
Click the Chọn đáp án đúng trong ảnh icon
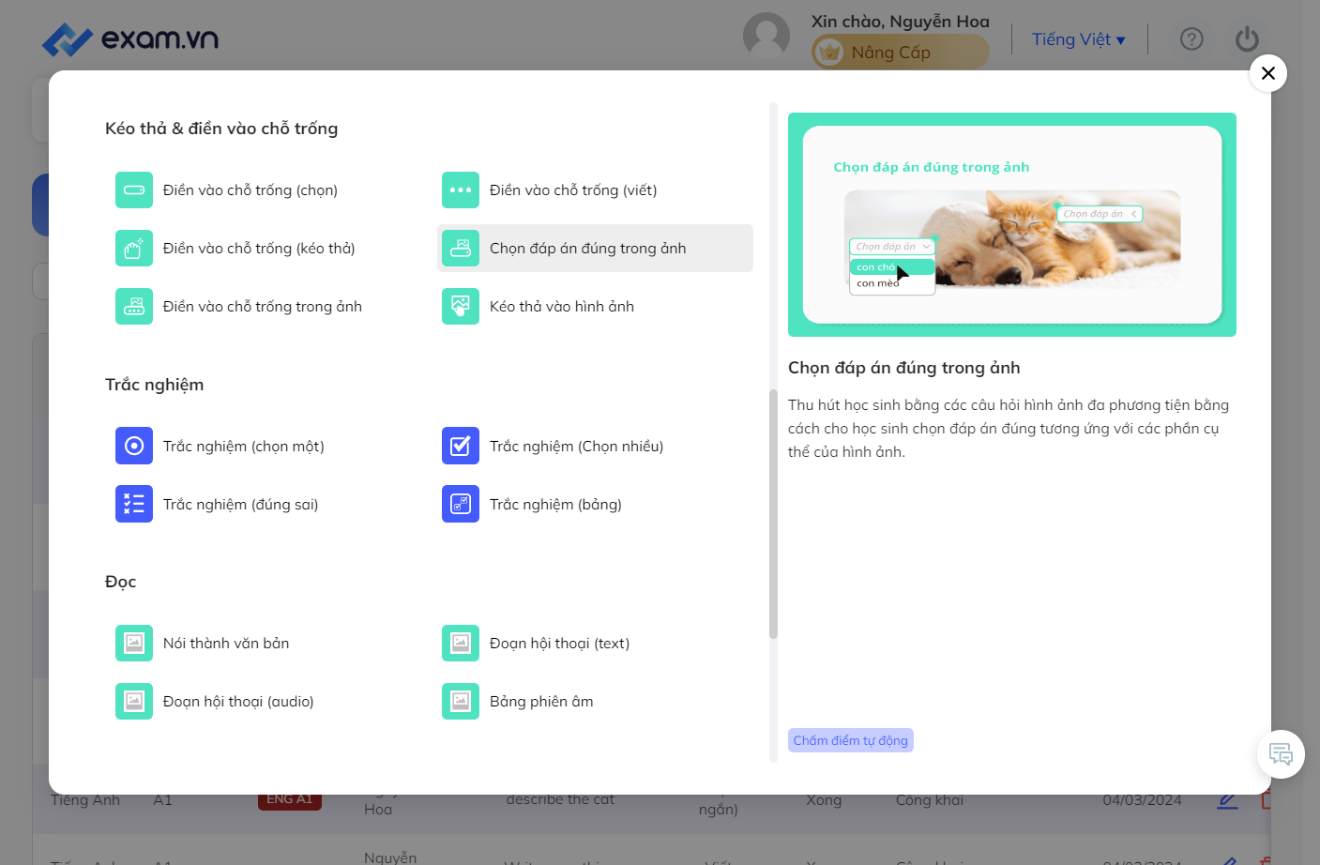(461, 248)
